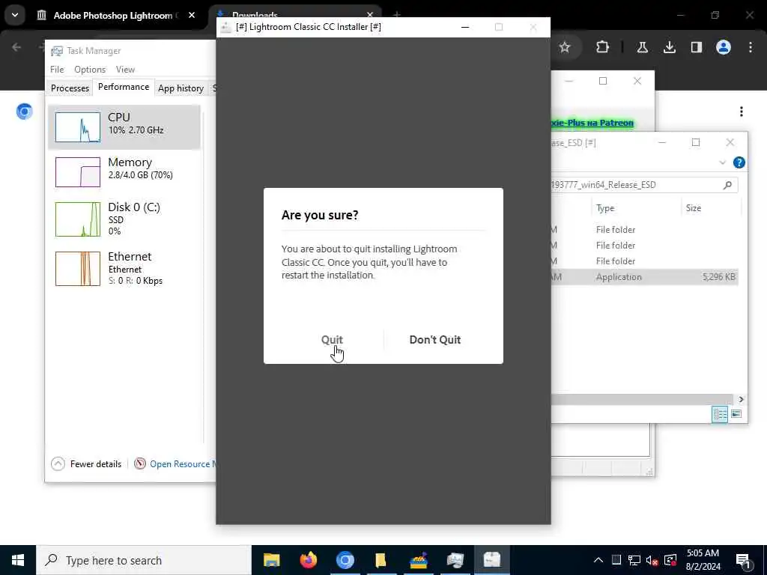Choose Don't Quit in the dialog
767x575 pixels.
click(435, 339)
